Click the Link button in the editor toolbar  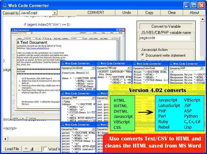coord(101,38)
